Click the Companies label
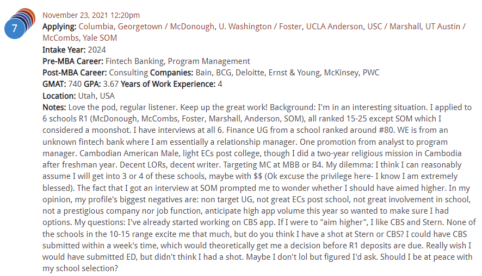 (171, 73)
